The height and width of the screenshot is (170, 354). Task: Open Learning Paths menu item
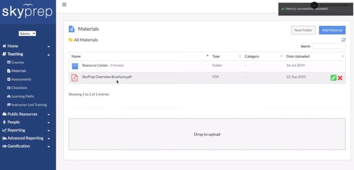23,96
